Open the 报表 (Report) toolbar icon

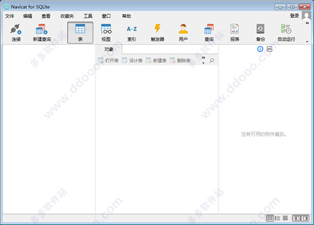(x=234, y=32)
